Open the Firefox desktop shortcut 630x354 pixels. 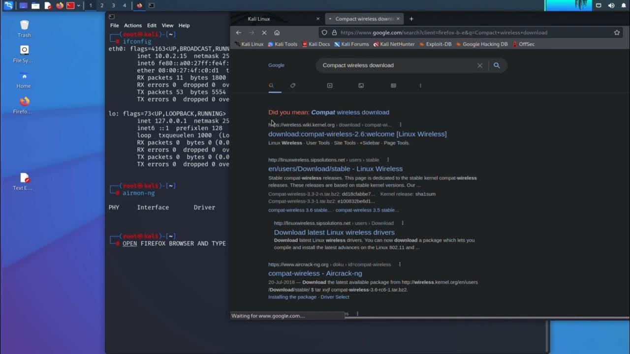tap(24, 105)
